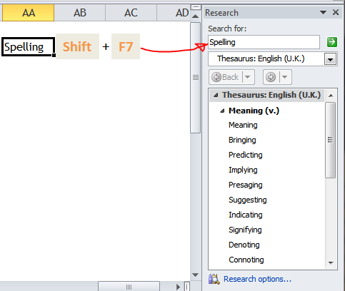
Task: Select the cell containing Spelling
Action: pyautogui.click(x=29, y=47)
